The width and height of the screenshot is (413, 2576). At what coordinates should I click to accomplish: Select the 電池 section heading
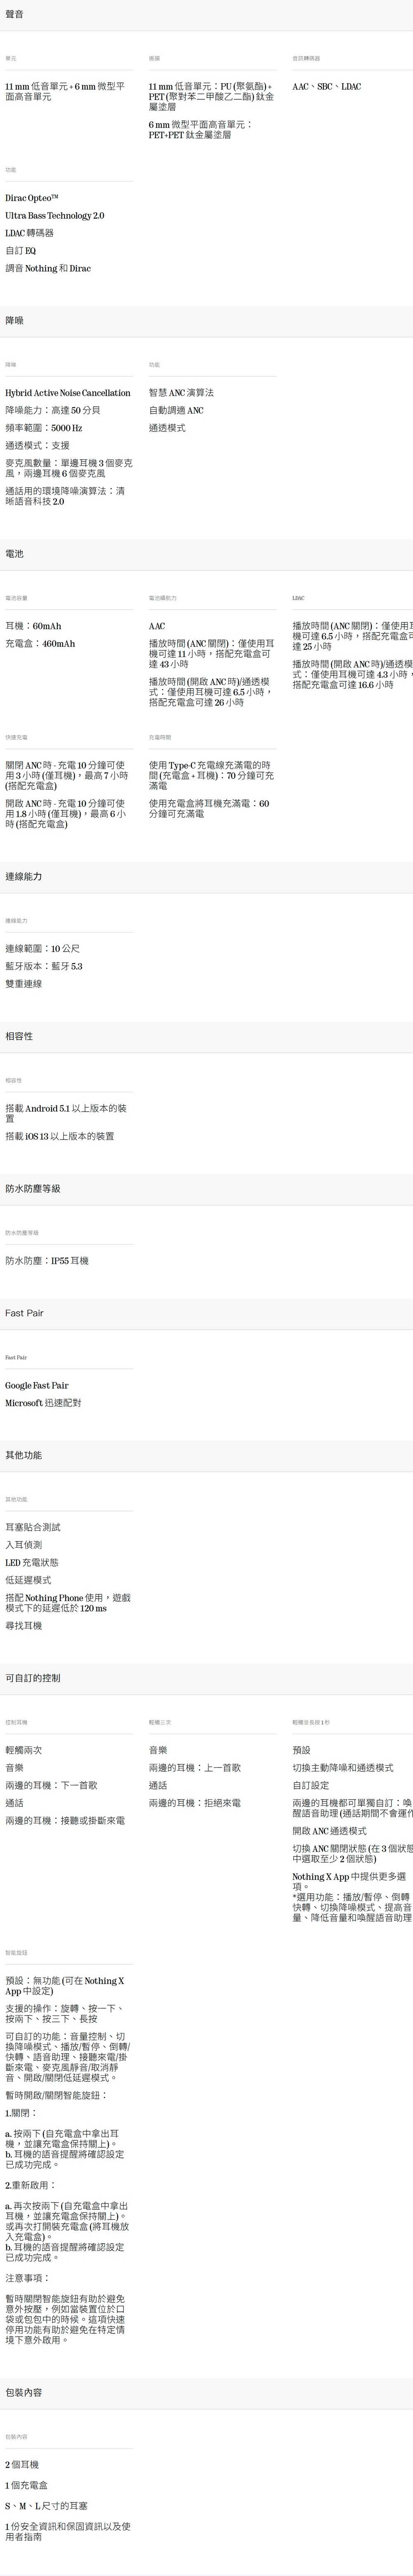[x=14, y=553]
